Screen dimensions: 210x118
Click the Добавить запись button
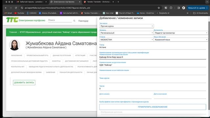coord(24,83)
